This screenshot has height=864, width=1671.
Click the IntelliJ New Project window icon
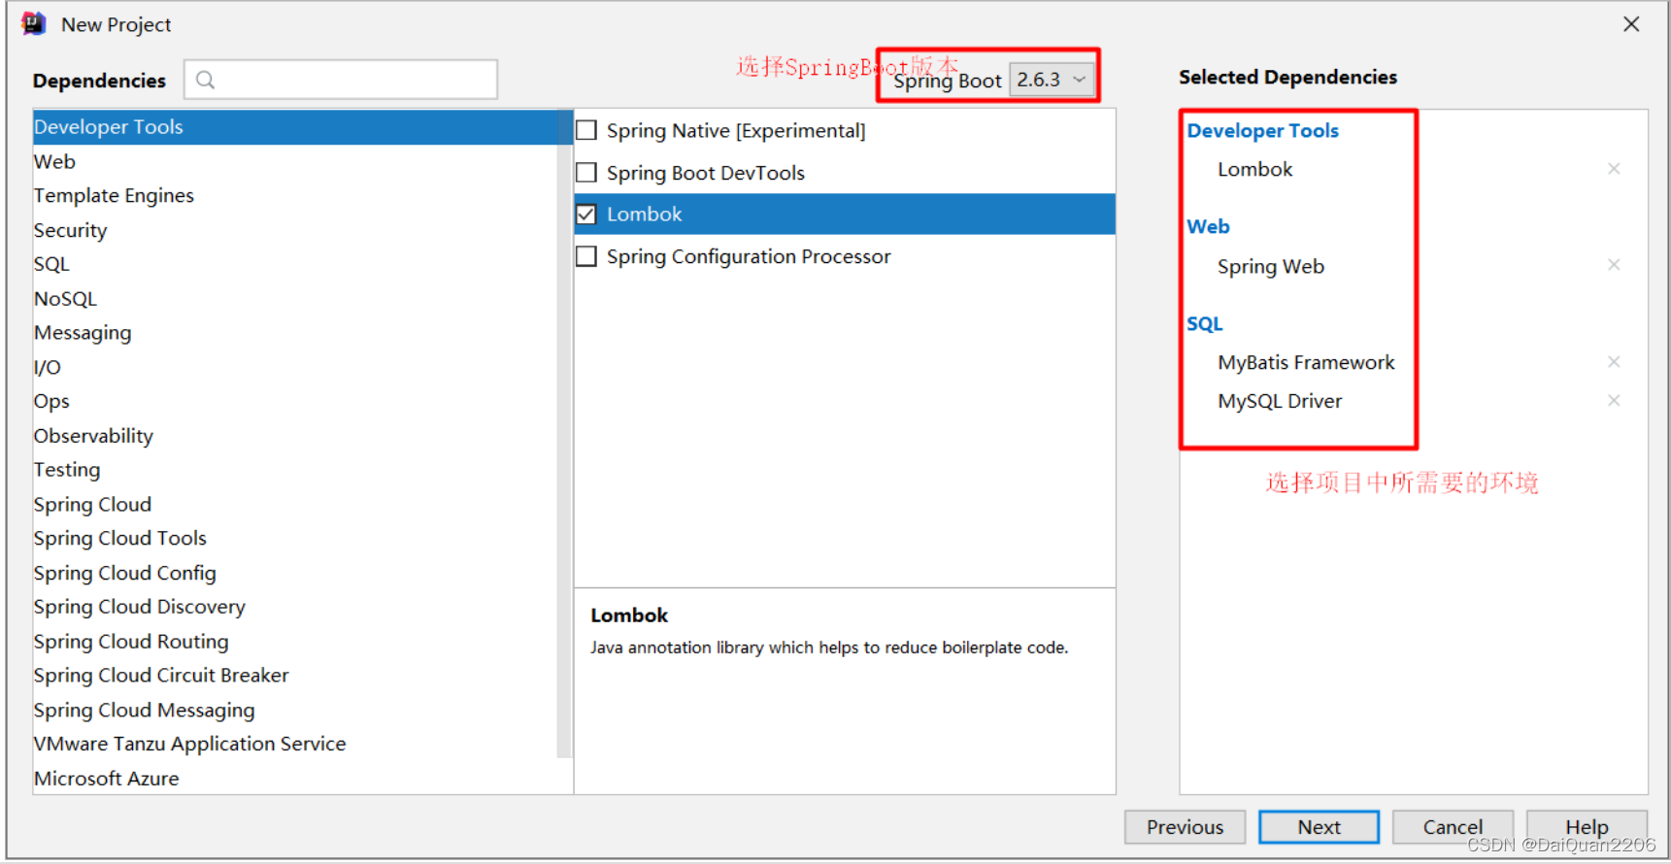coord(34,23)
